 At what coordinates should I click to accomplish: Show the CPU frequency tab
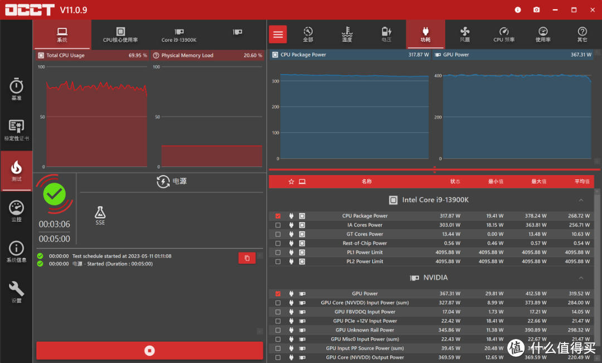504,35
